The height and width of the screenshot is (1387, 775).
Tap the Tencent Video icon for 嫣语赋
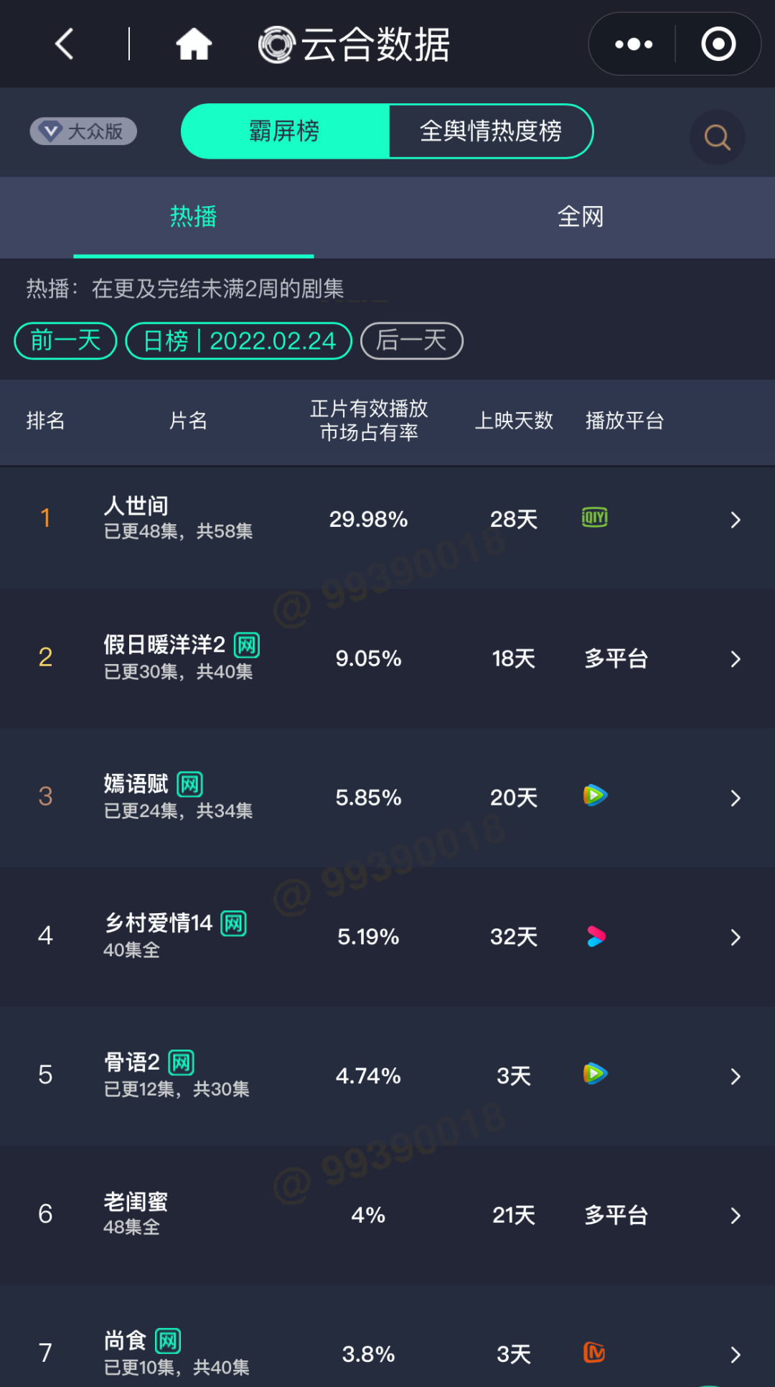coord(595,795)
